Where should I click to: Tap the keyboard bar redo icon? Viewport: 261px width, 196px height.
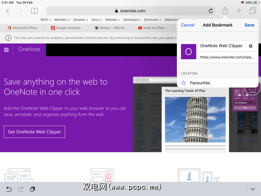21,189
